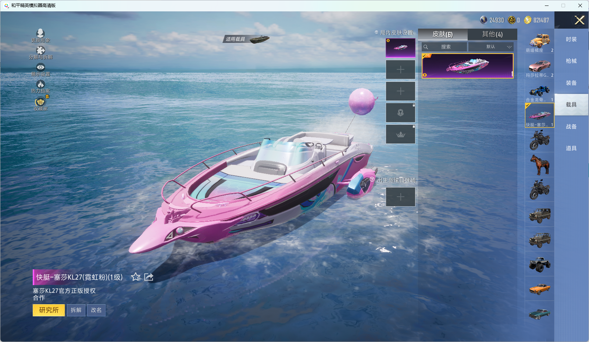Open the 时装 category menu

pyautogui.click(x=571, y=39)
